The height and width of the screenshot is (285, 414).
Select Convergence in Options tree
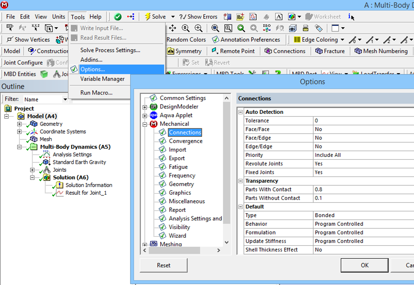(x=185, y=141)
